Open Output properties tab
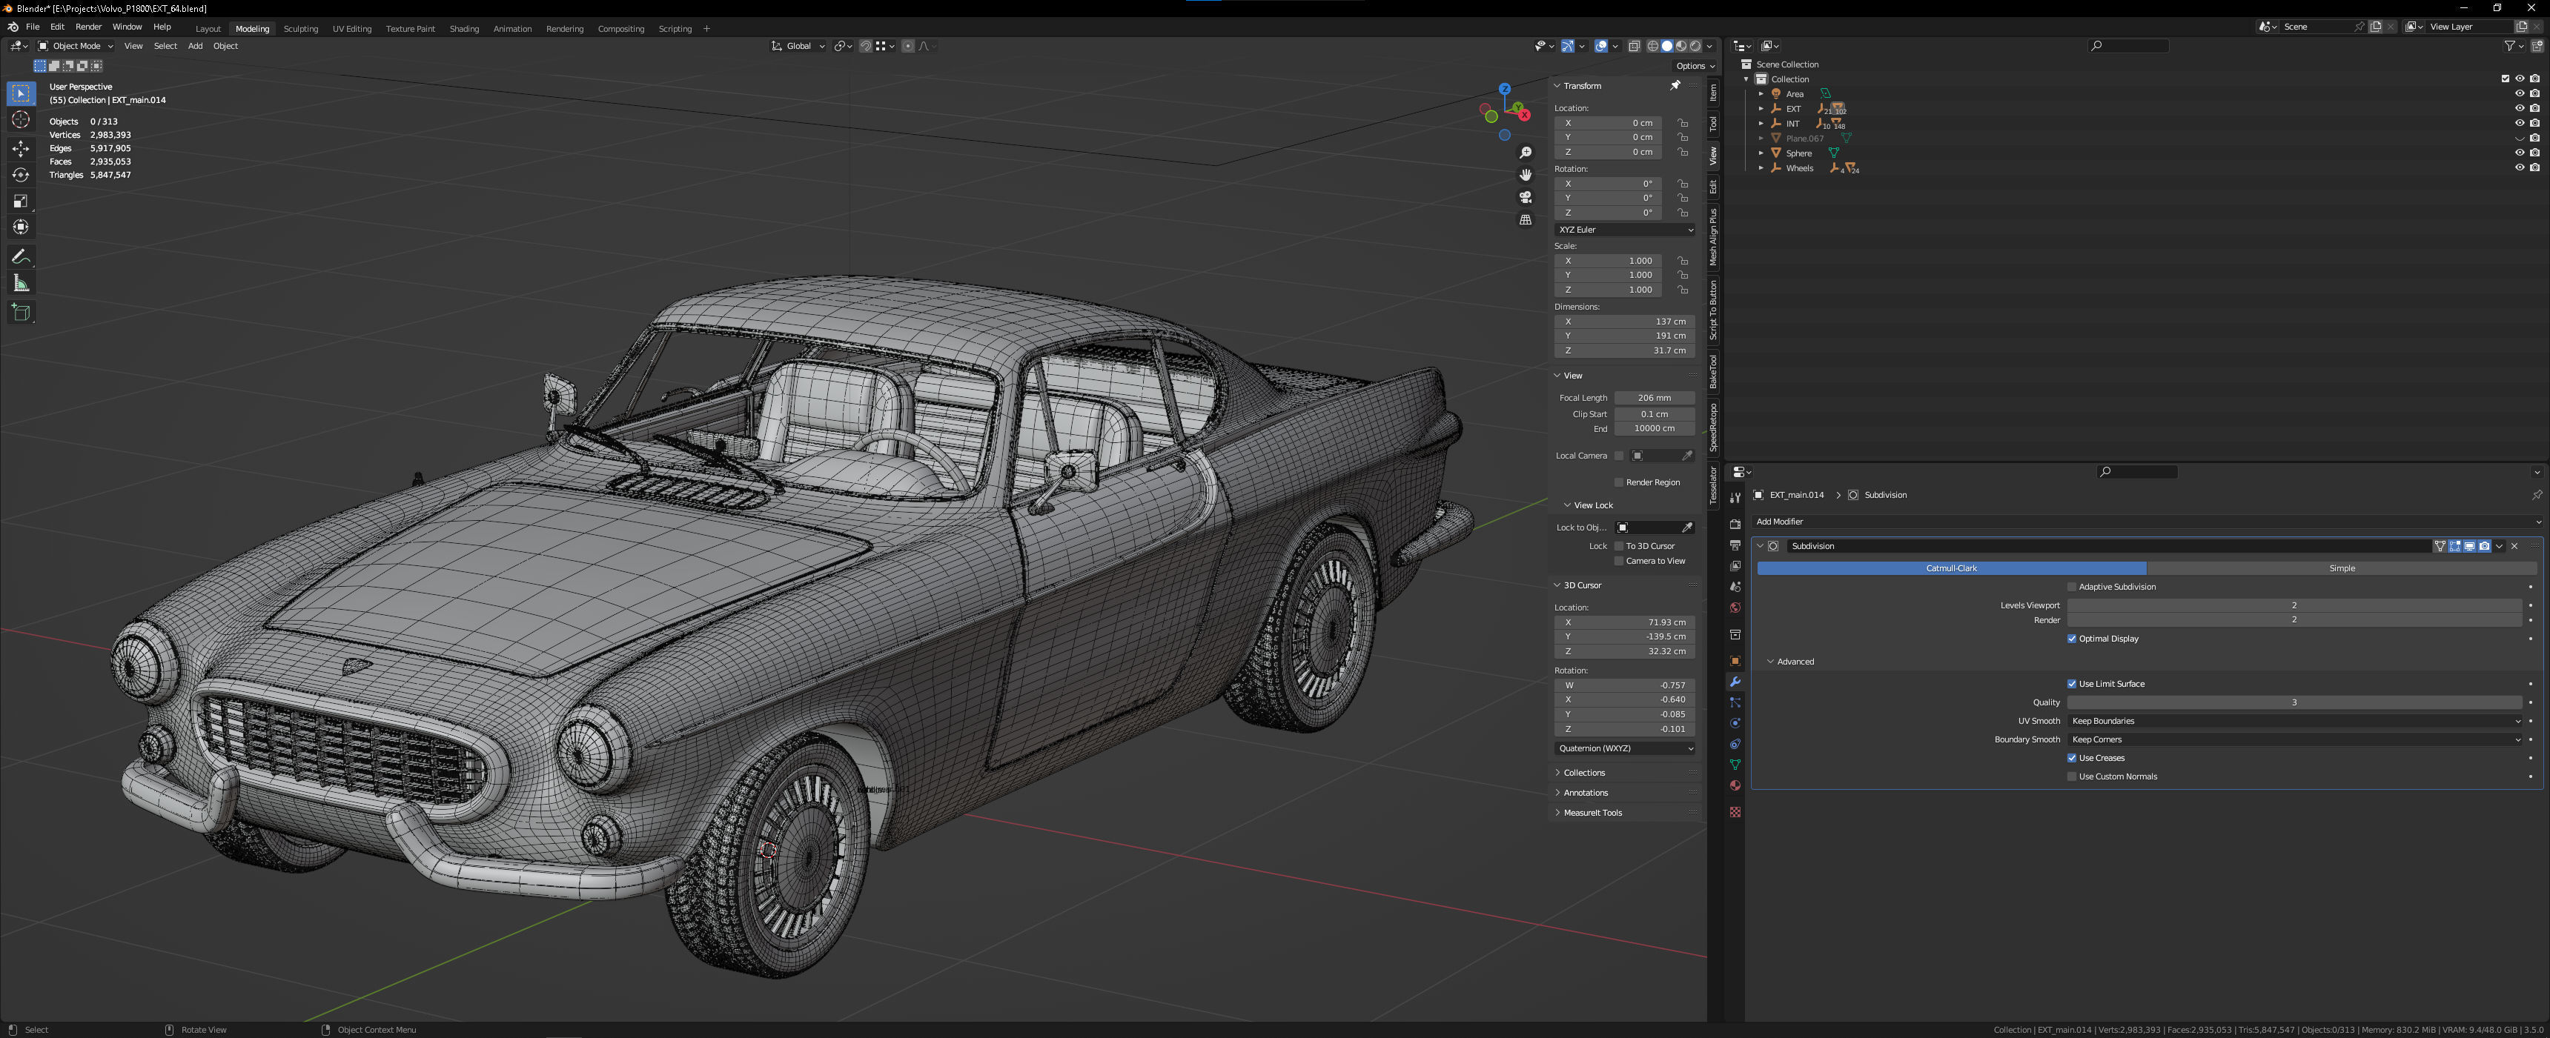This screenshot has height=1038, width=2550. tap(1735, 545)
